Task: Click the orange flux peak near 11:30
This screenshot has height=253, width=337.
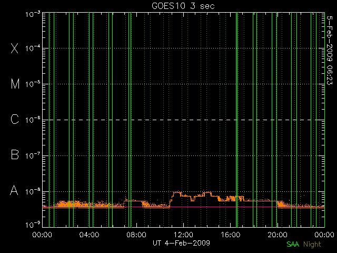Action: 177,193
